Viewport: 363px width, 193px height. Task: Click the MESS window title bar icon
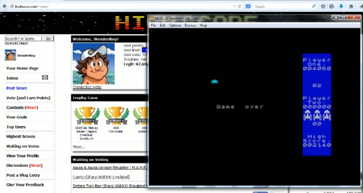pos(151,18)
